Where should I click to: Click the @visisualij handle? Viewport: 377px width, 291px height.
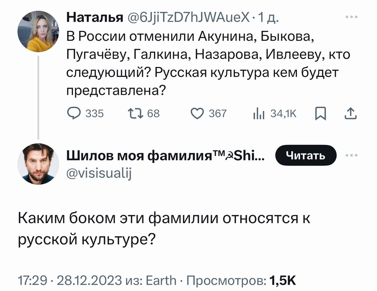pos(99,173)
